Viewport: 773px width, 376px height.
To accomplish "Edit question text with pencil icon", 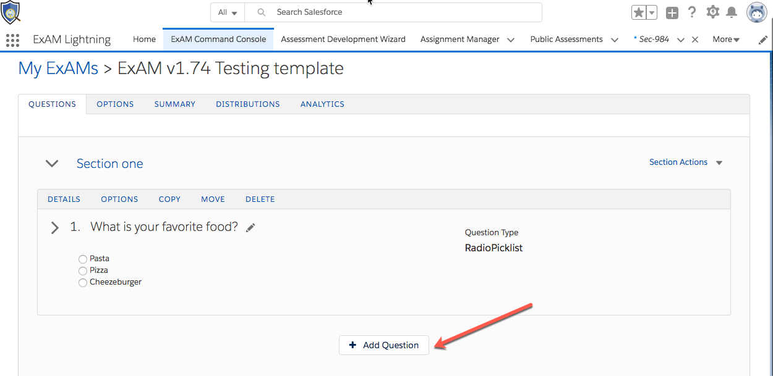I will pyautogui.click(x=250, y=228).
